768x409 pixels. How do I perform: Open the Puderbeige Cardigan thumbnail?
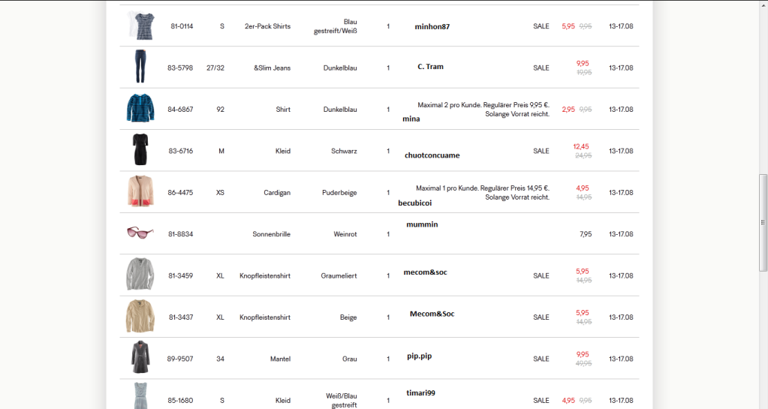pos(140,192)
